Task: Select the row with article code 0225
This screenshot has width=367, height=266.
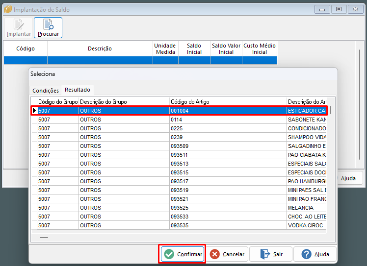Action: point(179,128)
